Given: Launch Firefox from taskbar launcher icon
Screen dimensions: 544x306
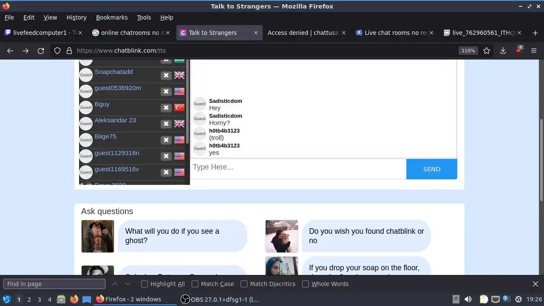Looking at the screenshot, I should (x=74, y=300).
